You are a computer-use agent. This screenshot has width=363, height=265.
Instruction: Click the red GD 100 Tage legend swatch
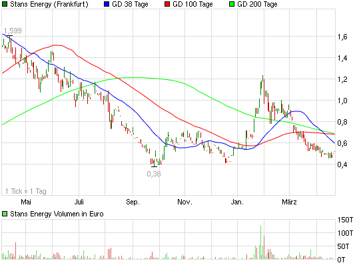[167, 4]
